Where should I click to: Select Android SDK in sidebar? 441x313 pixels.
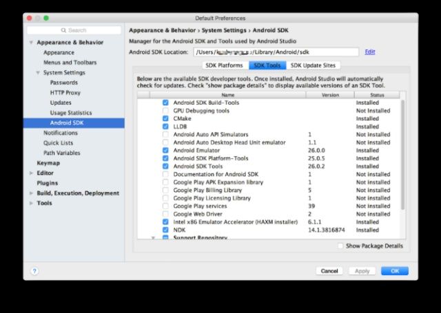[74, 123]
